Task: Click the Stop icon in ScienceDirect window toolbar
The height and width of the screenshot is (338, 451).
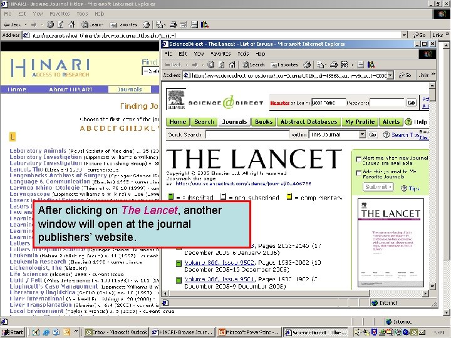Action: [x=211, y=64]
